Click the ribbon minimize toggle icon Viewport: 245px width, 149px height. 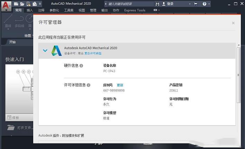click(155, 10)
